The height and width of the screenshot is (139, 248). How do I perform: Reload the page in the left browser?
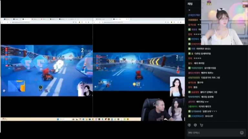pos(7,22)
